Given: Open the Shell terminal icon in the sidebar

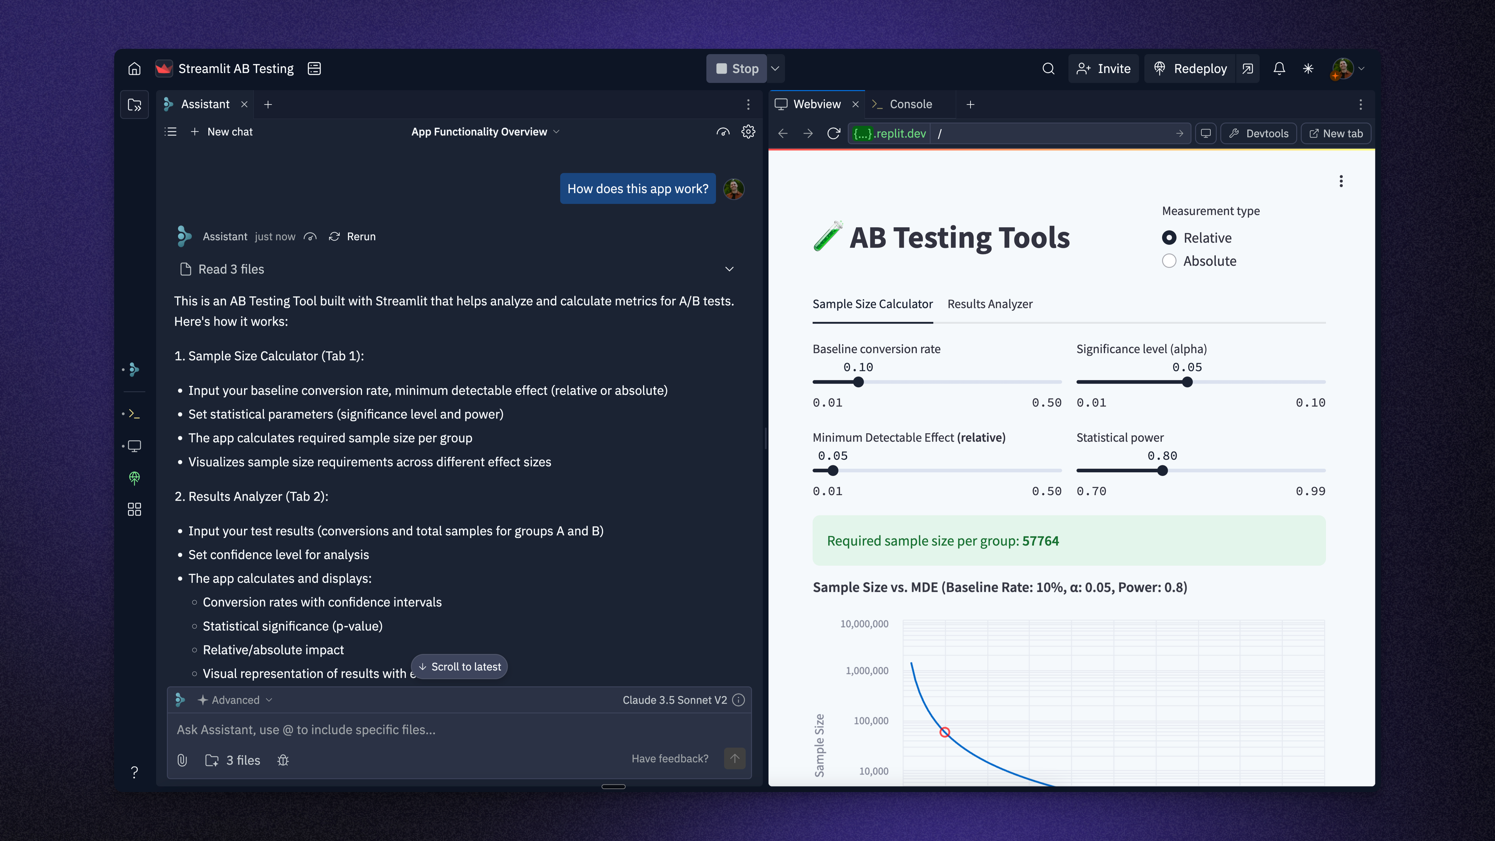Looking at the screenshot, I should click(x=134, y=413).
